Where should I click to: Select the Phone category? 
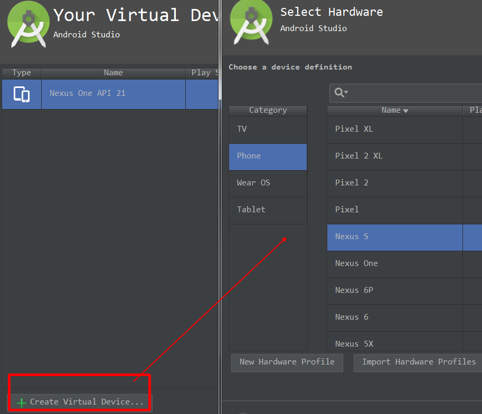[268, 157]
